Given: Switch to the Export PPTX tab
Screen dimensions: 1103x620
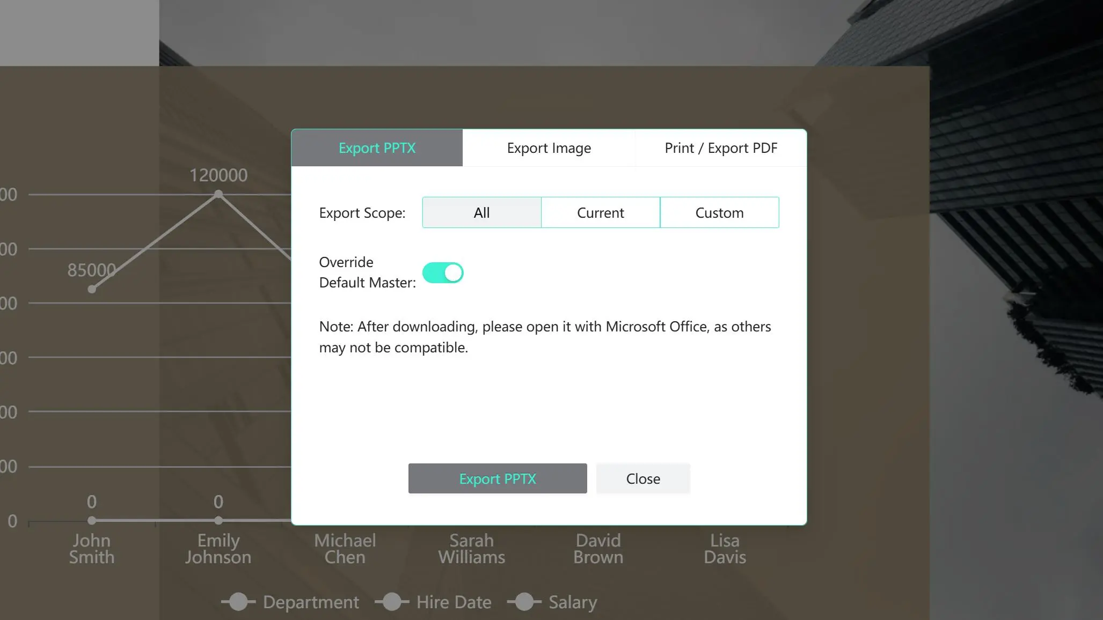Looking at the screenshot, I should pyautogui.click(x=377, y=148).
